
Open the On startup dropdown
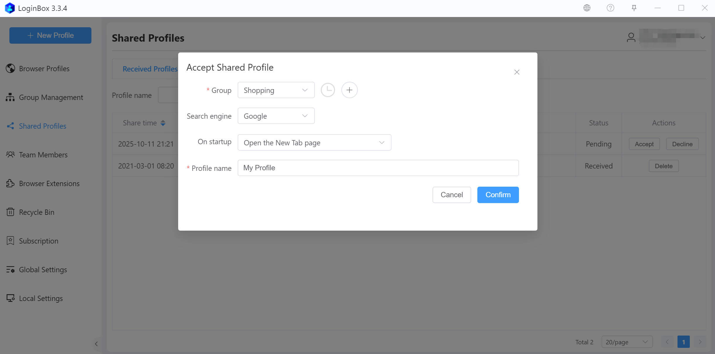tap(314, 143)
